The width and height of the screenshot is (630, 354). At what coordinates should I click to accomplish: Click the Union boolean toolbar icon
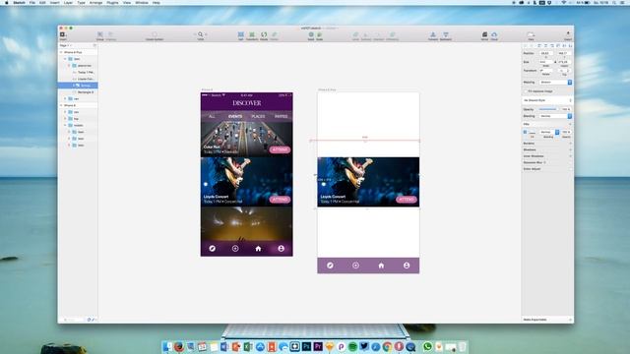tap(355, 35)
